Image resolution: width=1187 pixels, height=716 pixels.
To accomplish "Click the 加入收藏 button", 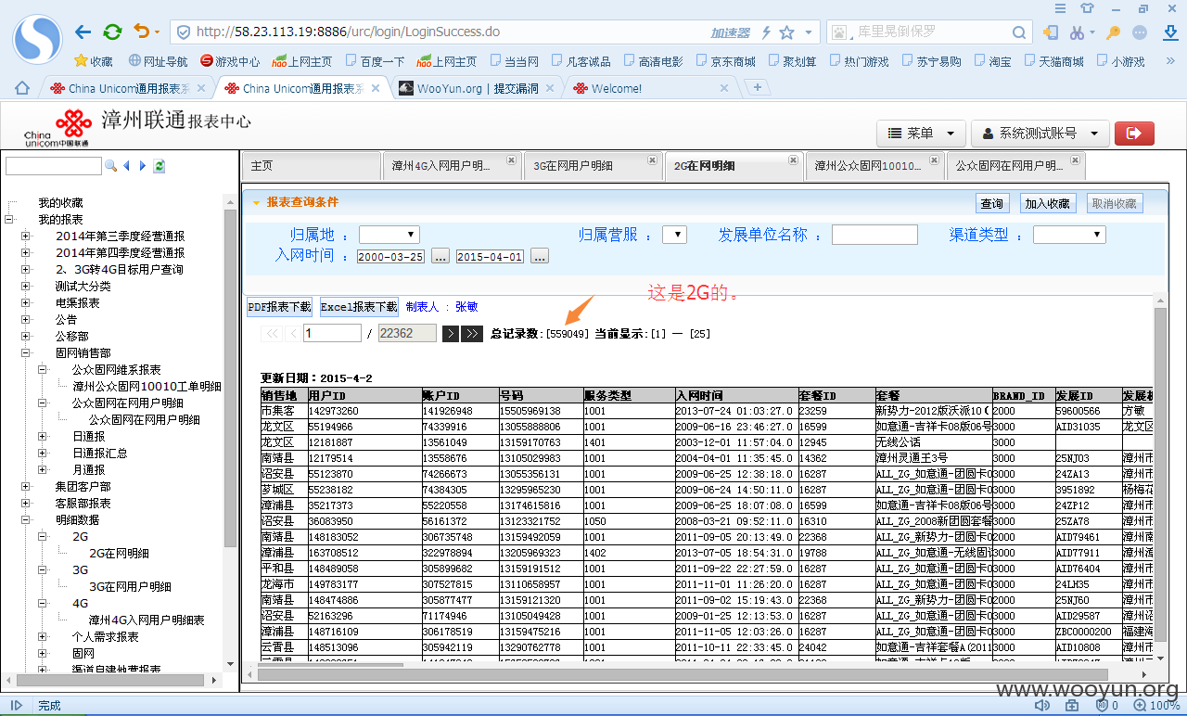I will (x=1047, y=203).
